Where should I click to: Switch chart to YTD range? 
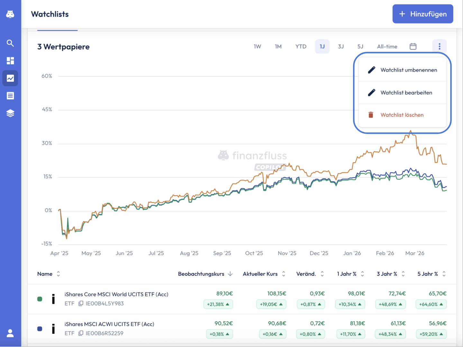click(x=301, y=47)
